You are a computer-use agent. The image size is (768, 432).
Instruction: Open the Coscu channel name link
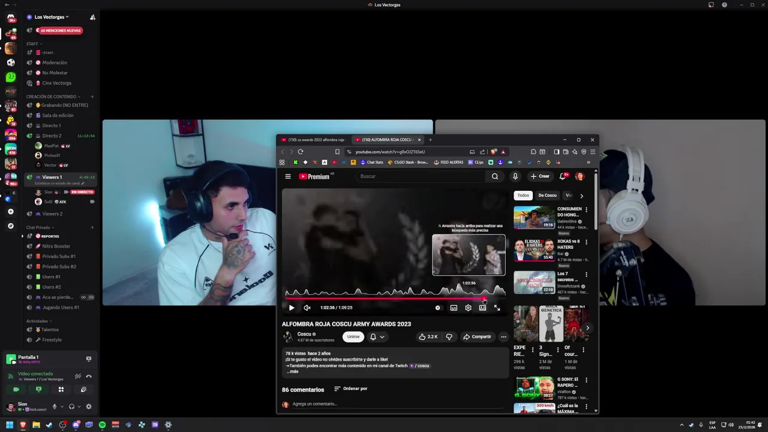(x=304, y=334)
